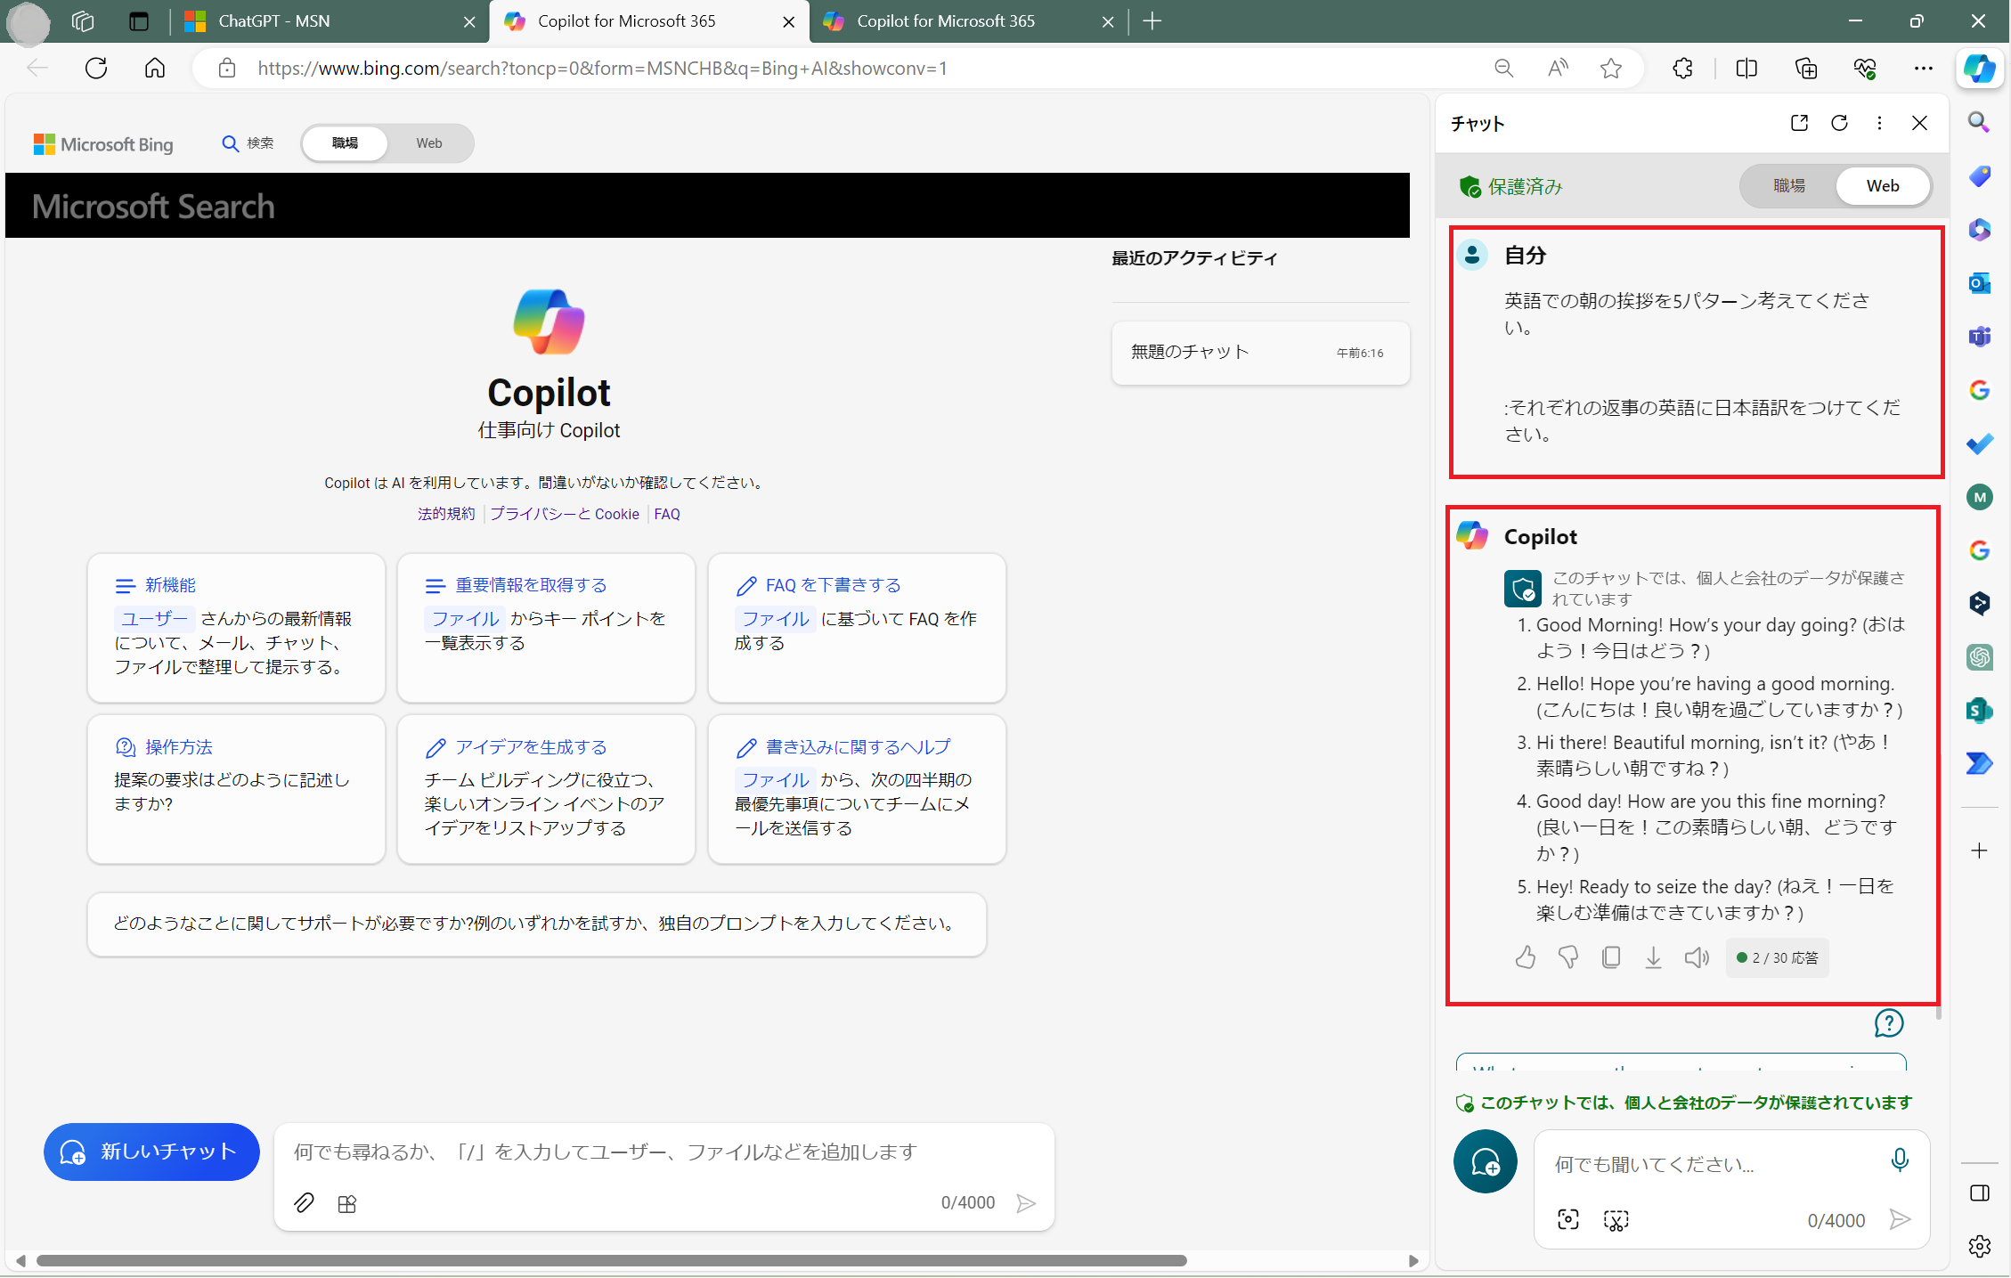The height and width of the screenshot is (1278, 2011).
Task: Open chat panel more options menu
Action: pos(1879,123)
